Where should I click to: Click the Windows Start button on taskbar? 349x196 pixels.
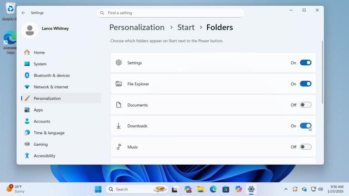[x=98, y=189]
